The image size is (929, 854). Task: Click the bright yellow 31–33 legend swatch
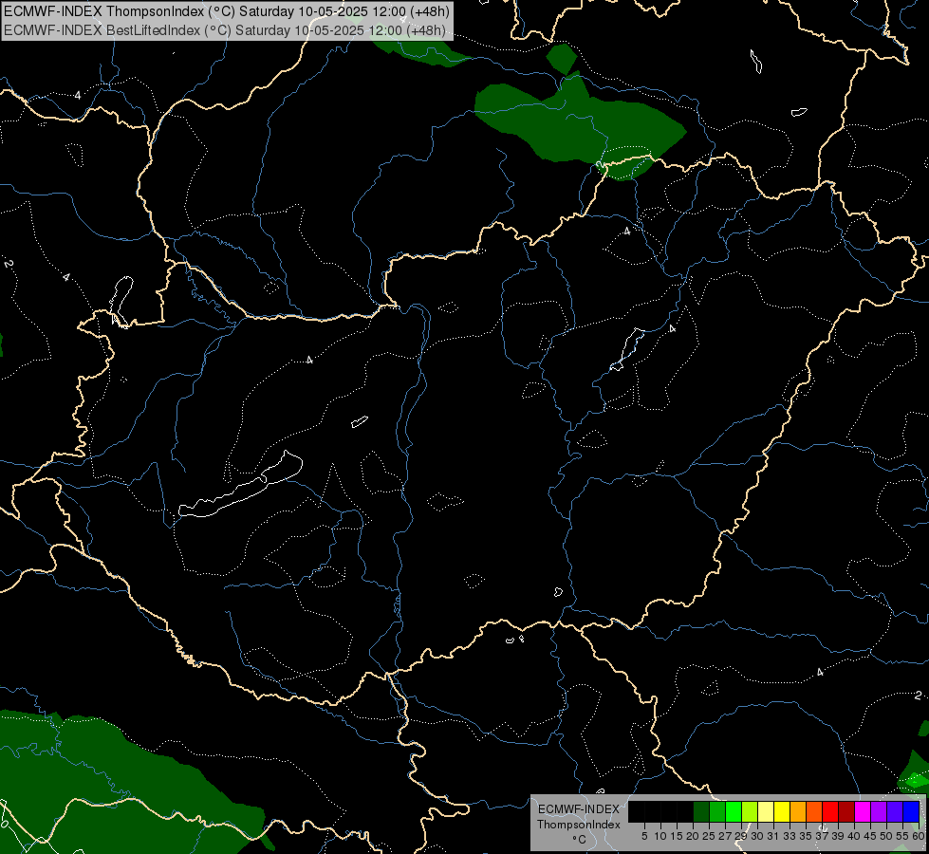tap(782, 812)
